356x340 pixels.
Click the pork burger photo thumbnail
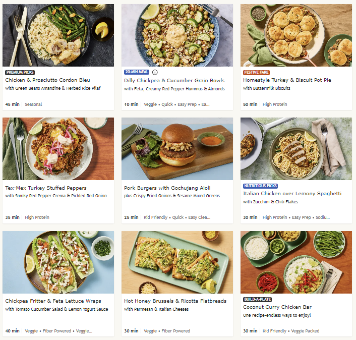pyautogui.click(x=177, y=149)
